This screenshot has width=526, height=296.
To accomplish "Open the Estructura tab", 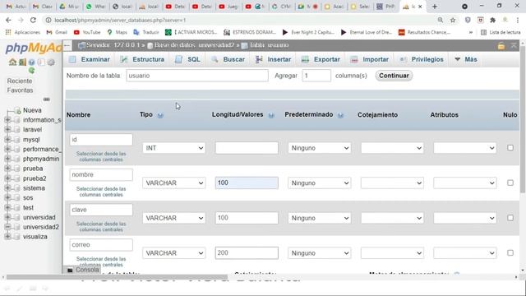I will (142, 59).
